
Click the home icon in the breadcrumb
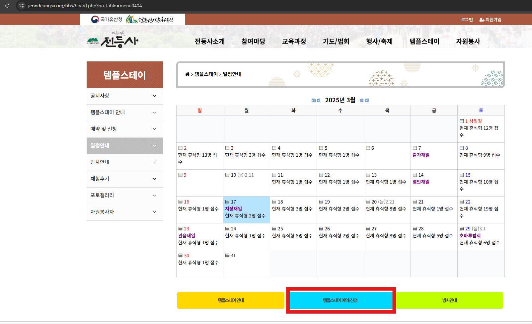pos(187,74)
